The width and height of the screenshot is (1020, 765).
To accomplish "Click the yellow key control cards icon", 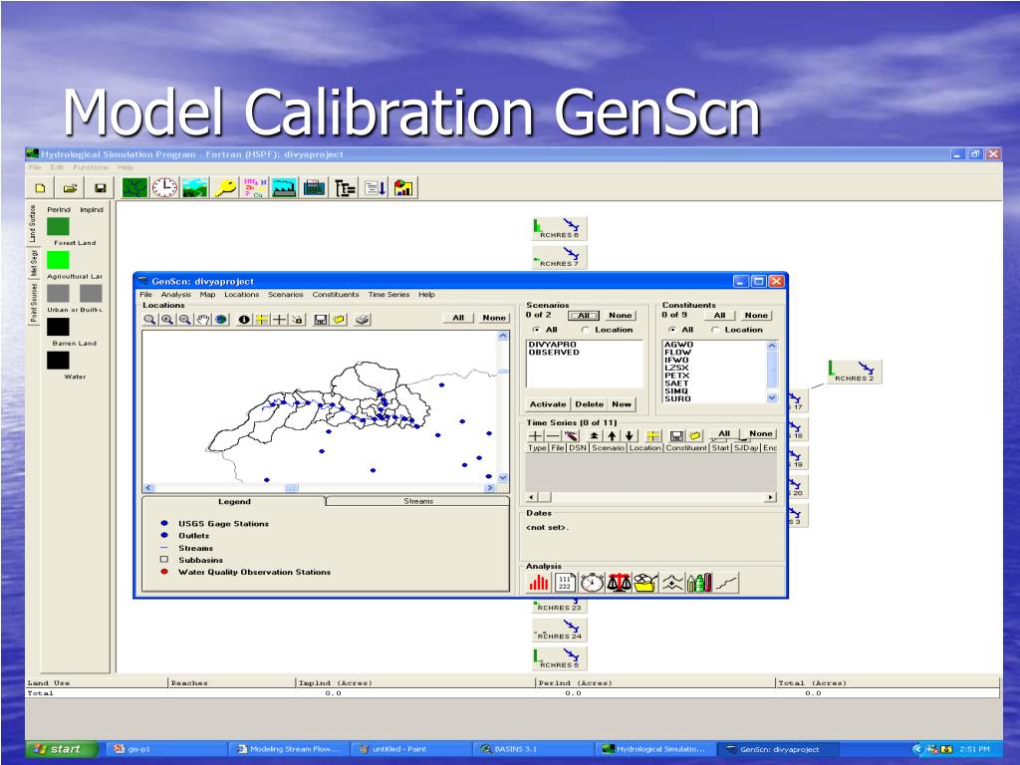I will tap(224, 188).
